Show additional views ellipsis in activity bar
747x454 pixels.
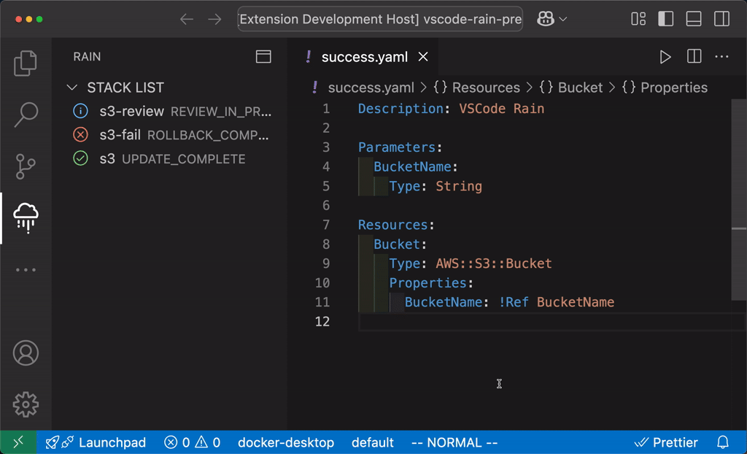pyautogui.click(x=26, y=270)
